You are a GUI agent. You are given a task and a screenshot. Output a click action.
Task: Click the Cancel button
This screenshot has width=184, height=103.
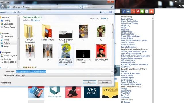point(105,82)
